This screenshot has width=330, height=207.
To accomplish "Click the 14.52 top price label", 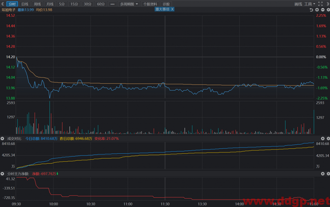I will pyautogui.click(x=11, y=15).
